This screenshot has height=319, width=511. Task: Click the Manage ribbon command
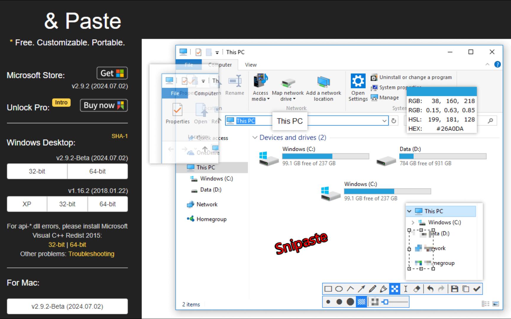pyautogui.click(x=385, y=97)
